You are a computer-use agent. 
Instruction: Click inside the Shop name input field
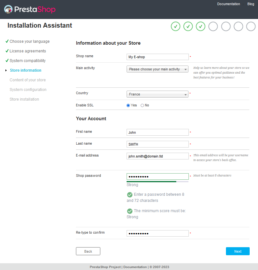tap(157, 57)
